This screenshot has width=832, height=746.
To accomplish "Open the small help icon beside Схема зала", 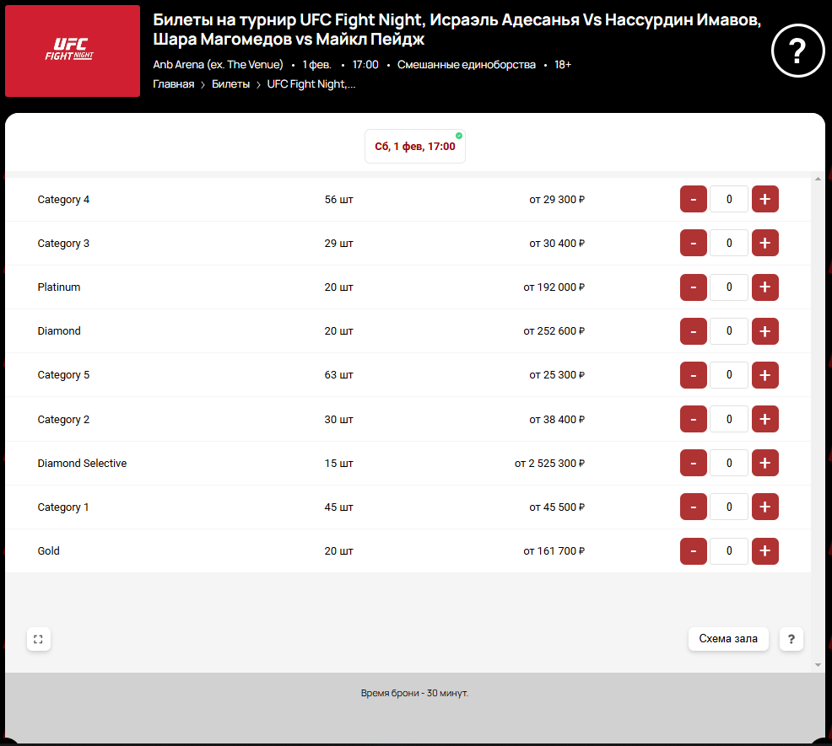I will click(x=791, y=639).
